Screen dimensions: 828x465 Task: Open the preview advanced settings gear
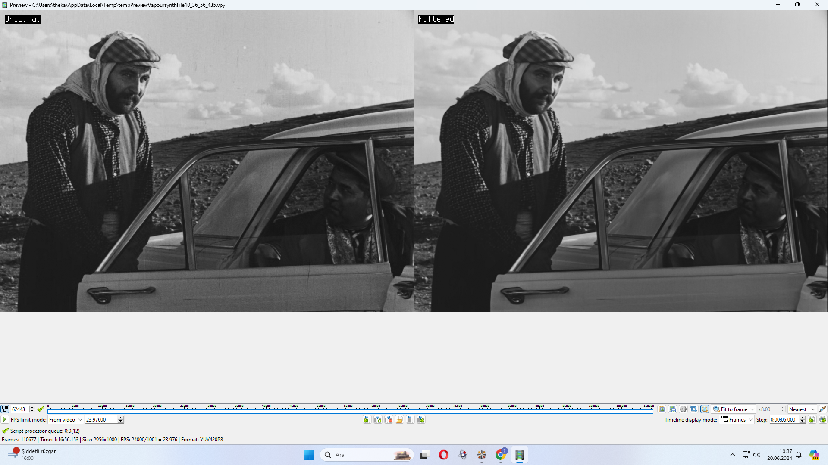(683, 409)
